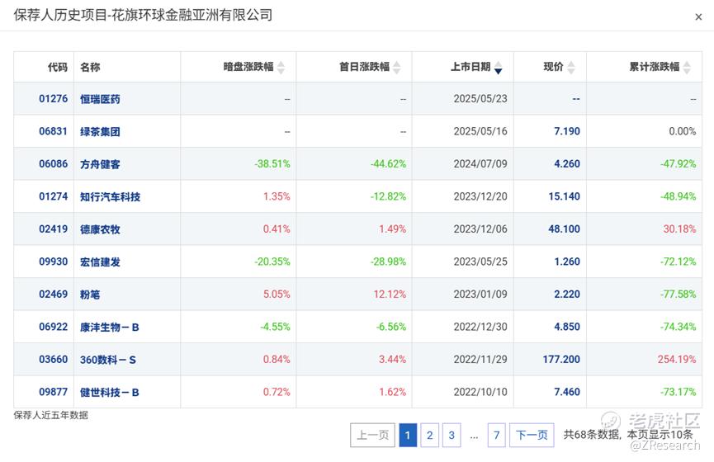The width and height of the screenshot is (714, 462).
Task: Select 暗盘涨跌幅 column header text
Action: [248, 67]
